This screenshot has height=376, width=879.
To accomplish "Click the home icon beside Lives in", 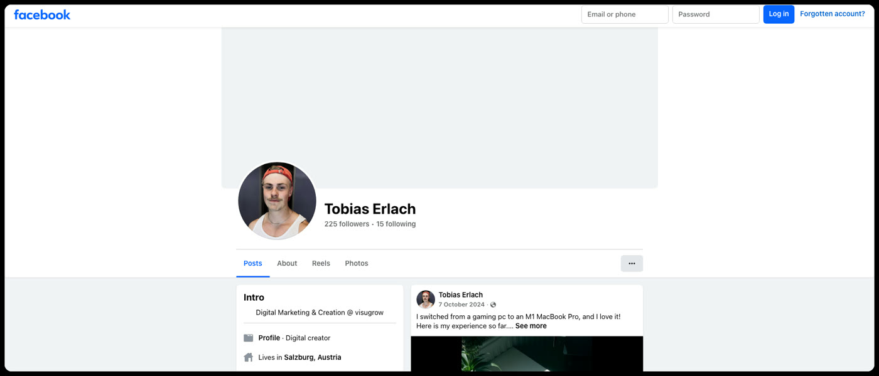I will point(249,357).
